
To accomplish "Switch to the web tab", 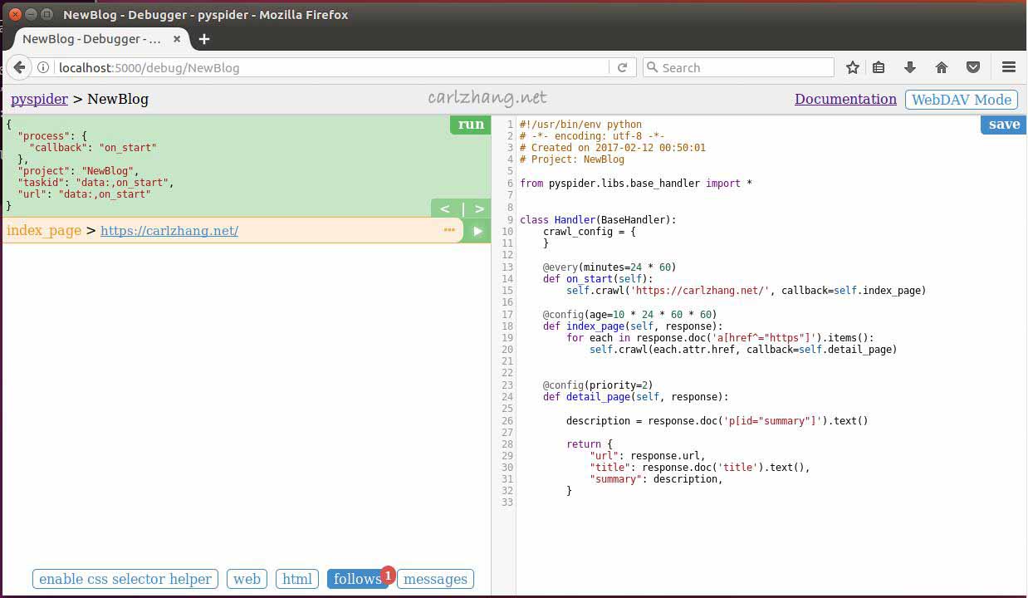I will click(x=247, y=579).
